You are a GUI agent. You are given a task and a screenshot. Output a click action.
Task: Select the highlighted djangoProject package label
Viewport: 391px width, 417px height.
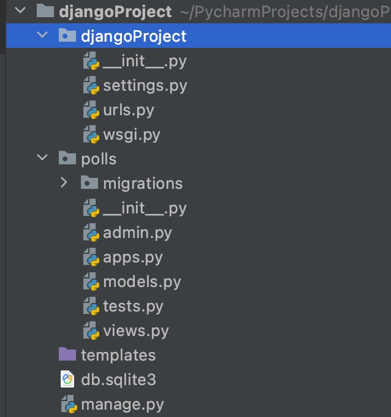pos(134,36)
